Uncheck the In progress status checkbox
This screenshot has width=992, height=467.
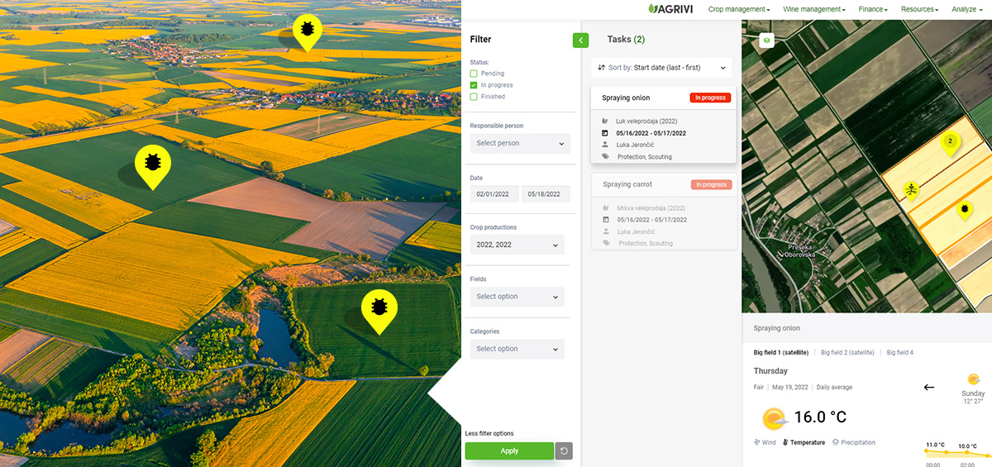coord(474,85)
